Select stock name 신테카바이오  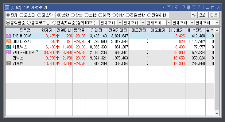(24, 52)
